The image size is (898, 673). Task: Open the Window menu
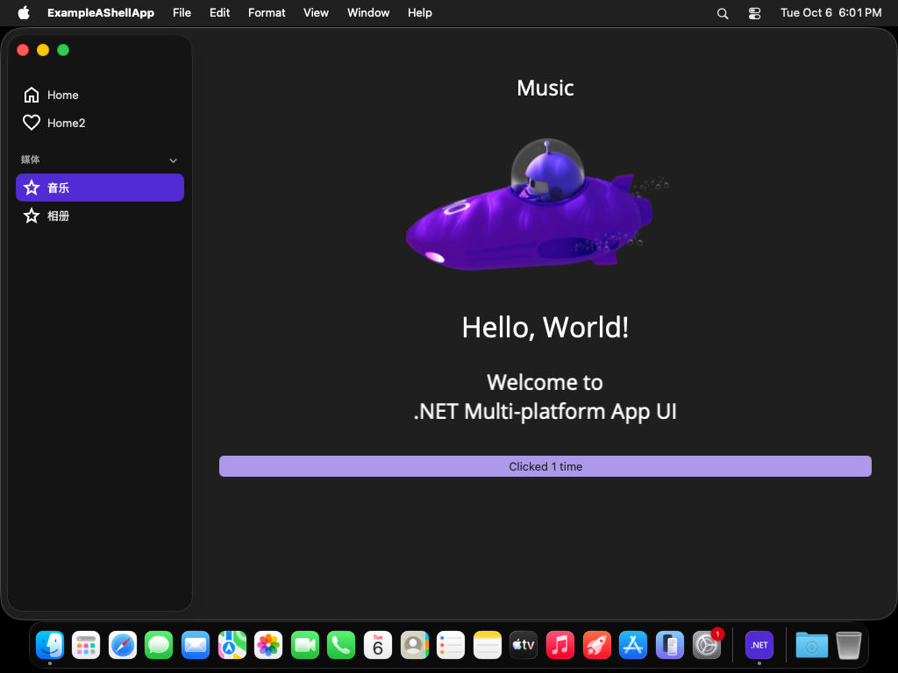coord(368,12)
